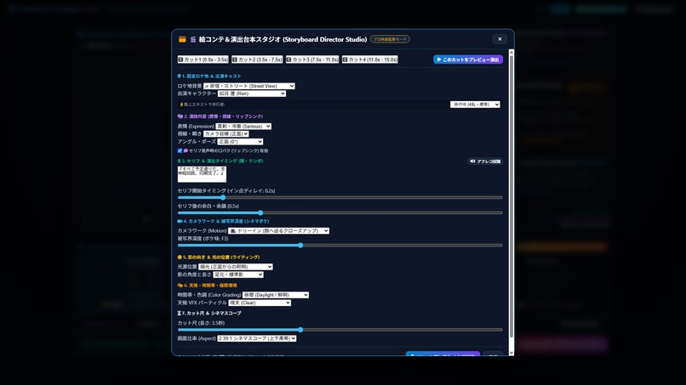This screenshot has height=385, width=686.
Task: Click the dialog scrollbar's down arrow
Action: [511, 353]
